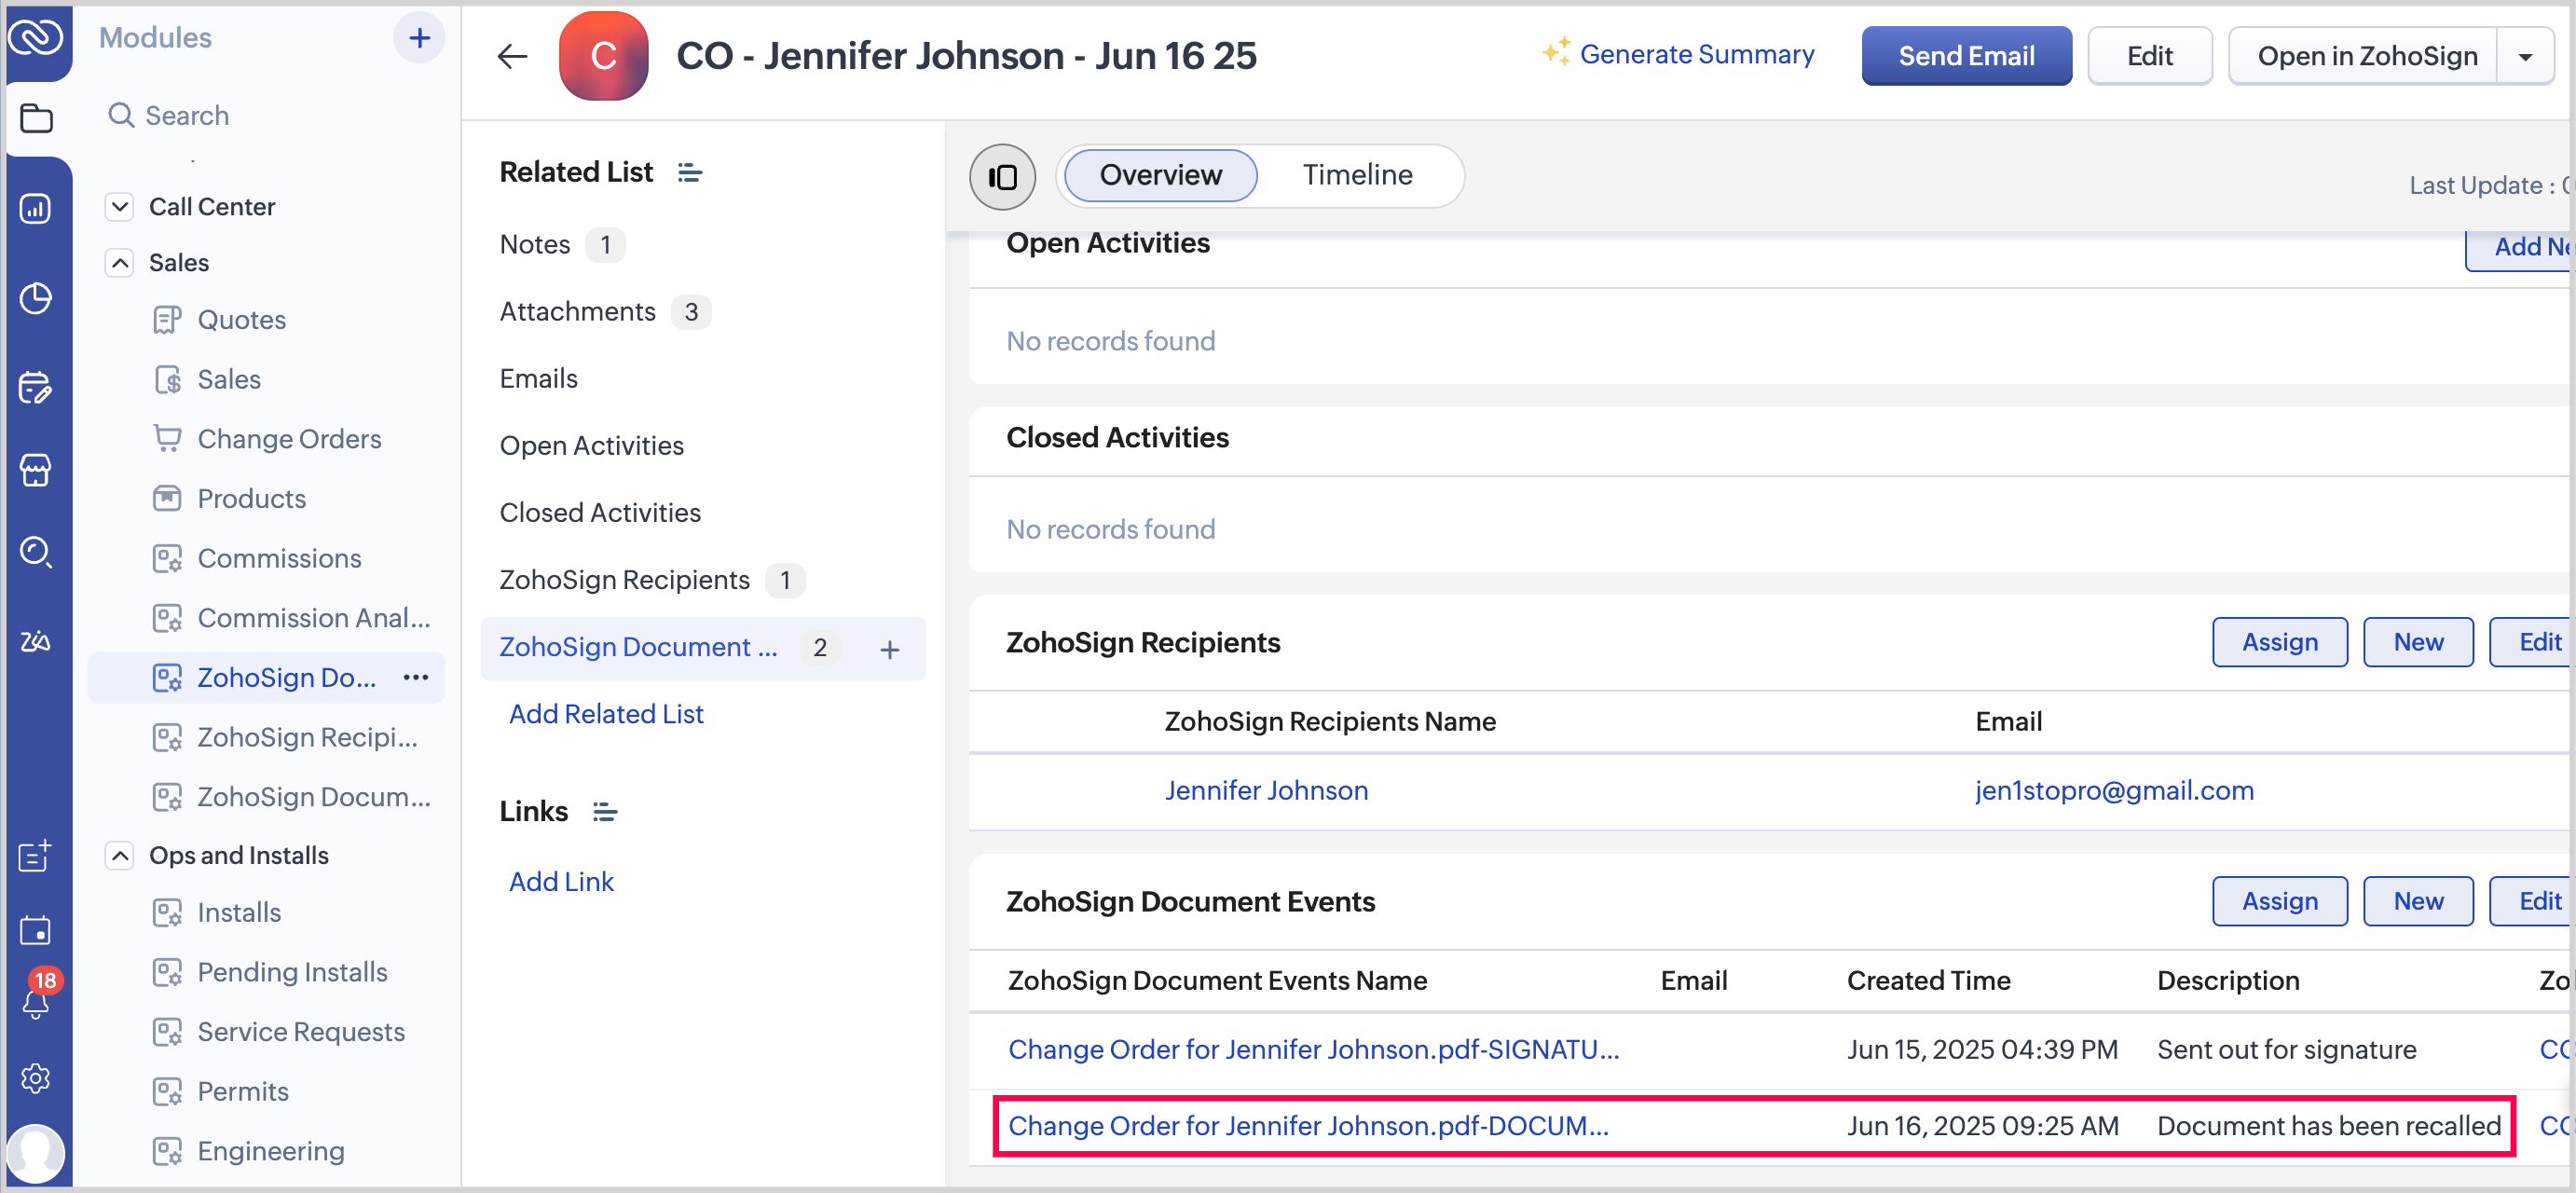Screen dimensions: 2576x1193
Task: Click the Related List options icon
Action: tap(690, 173)
